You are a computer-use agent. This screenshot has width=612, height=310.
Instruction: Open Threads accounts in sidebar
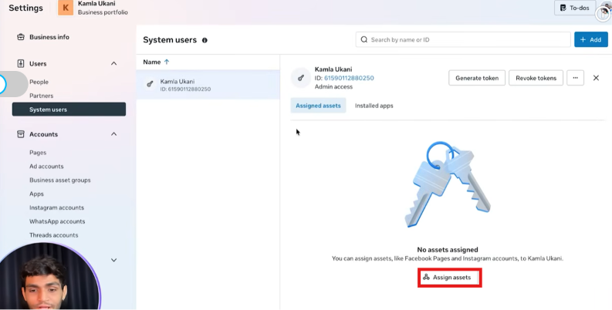pos(54,235)
